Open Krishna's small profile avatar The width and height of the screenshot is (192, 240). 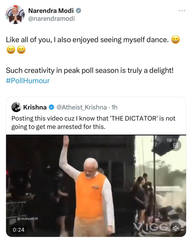point(16,107)
